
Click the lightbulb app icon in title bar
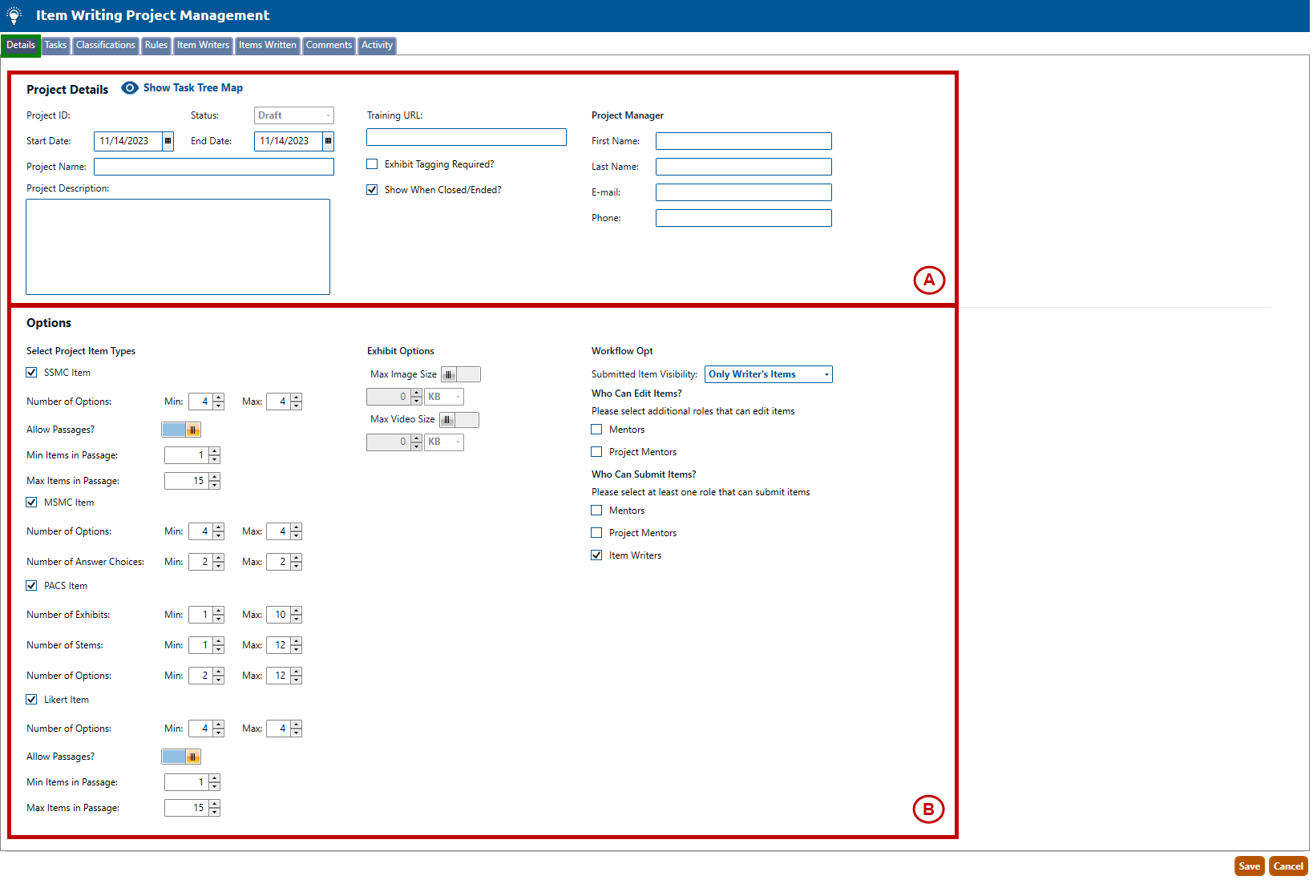14,15
